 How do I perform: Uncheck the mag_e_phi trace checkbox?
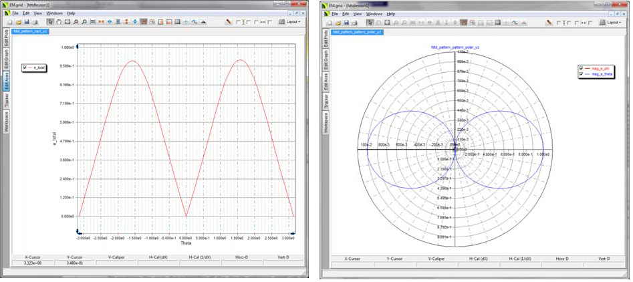point(580,68)
